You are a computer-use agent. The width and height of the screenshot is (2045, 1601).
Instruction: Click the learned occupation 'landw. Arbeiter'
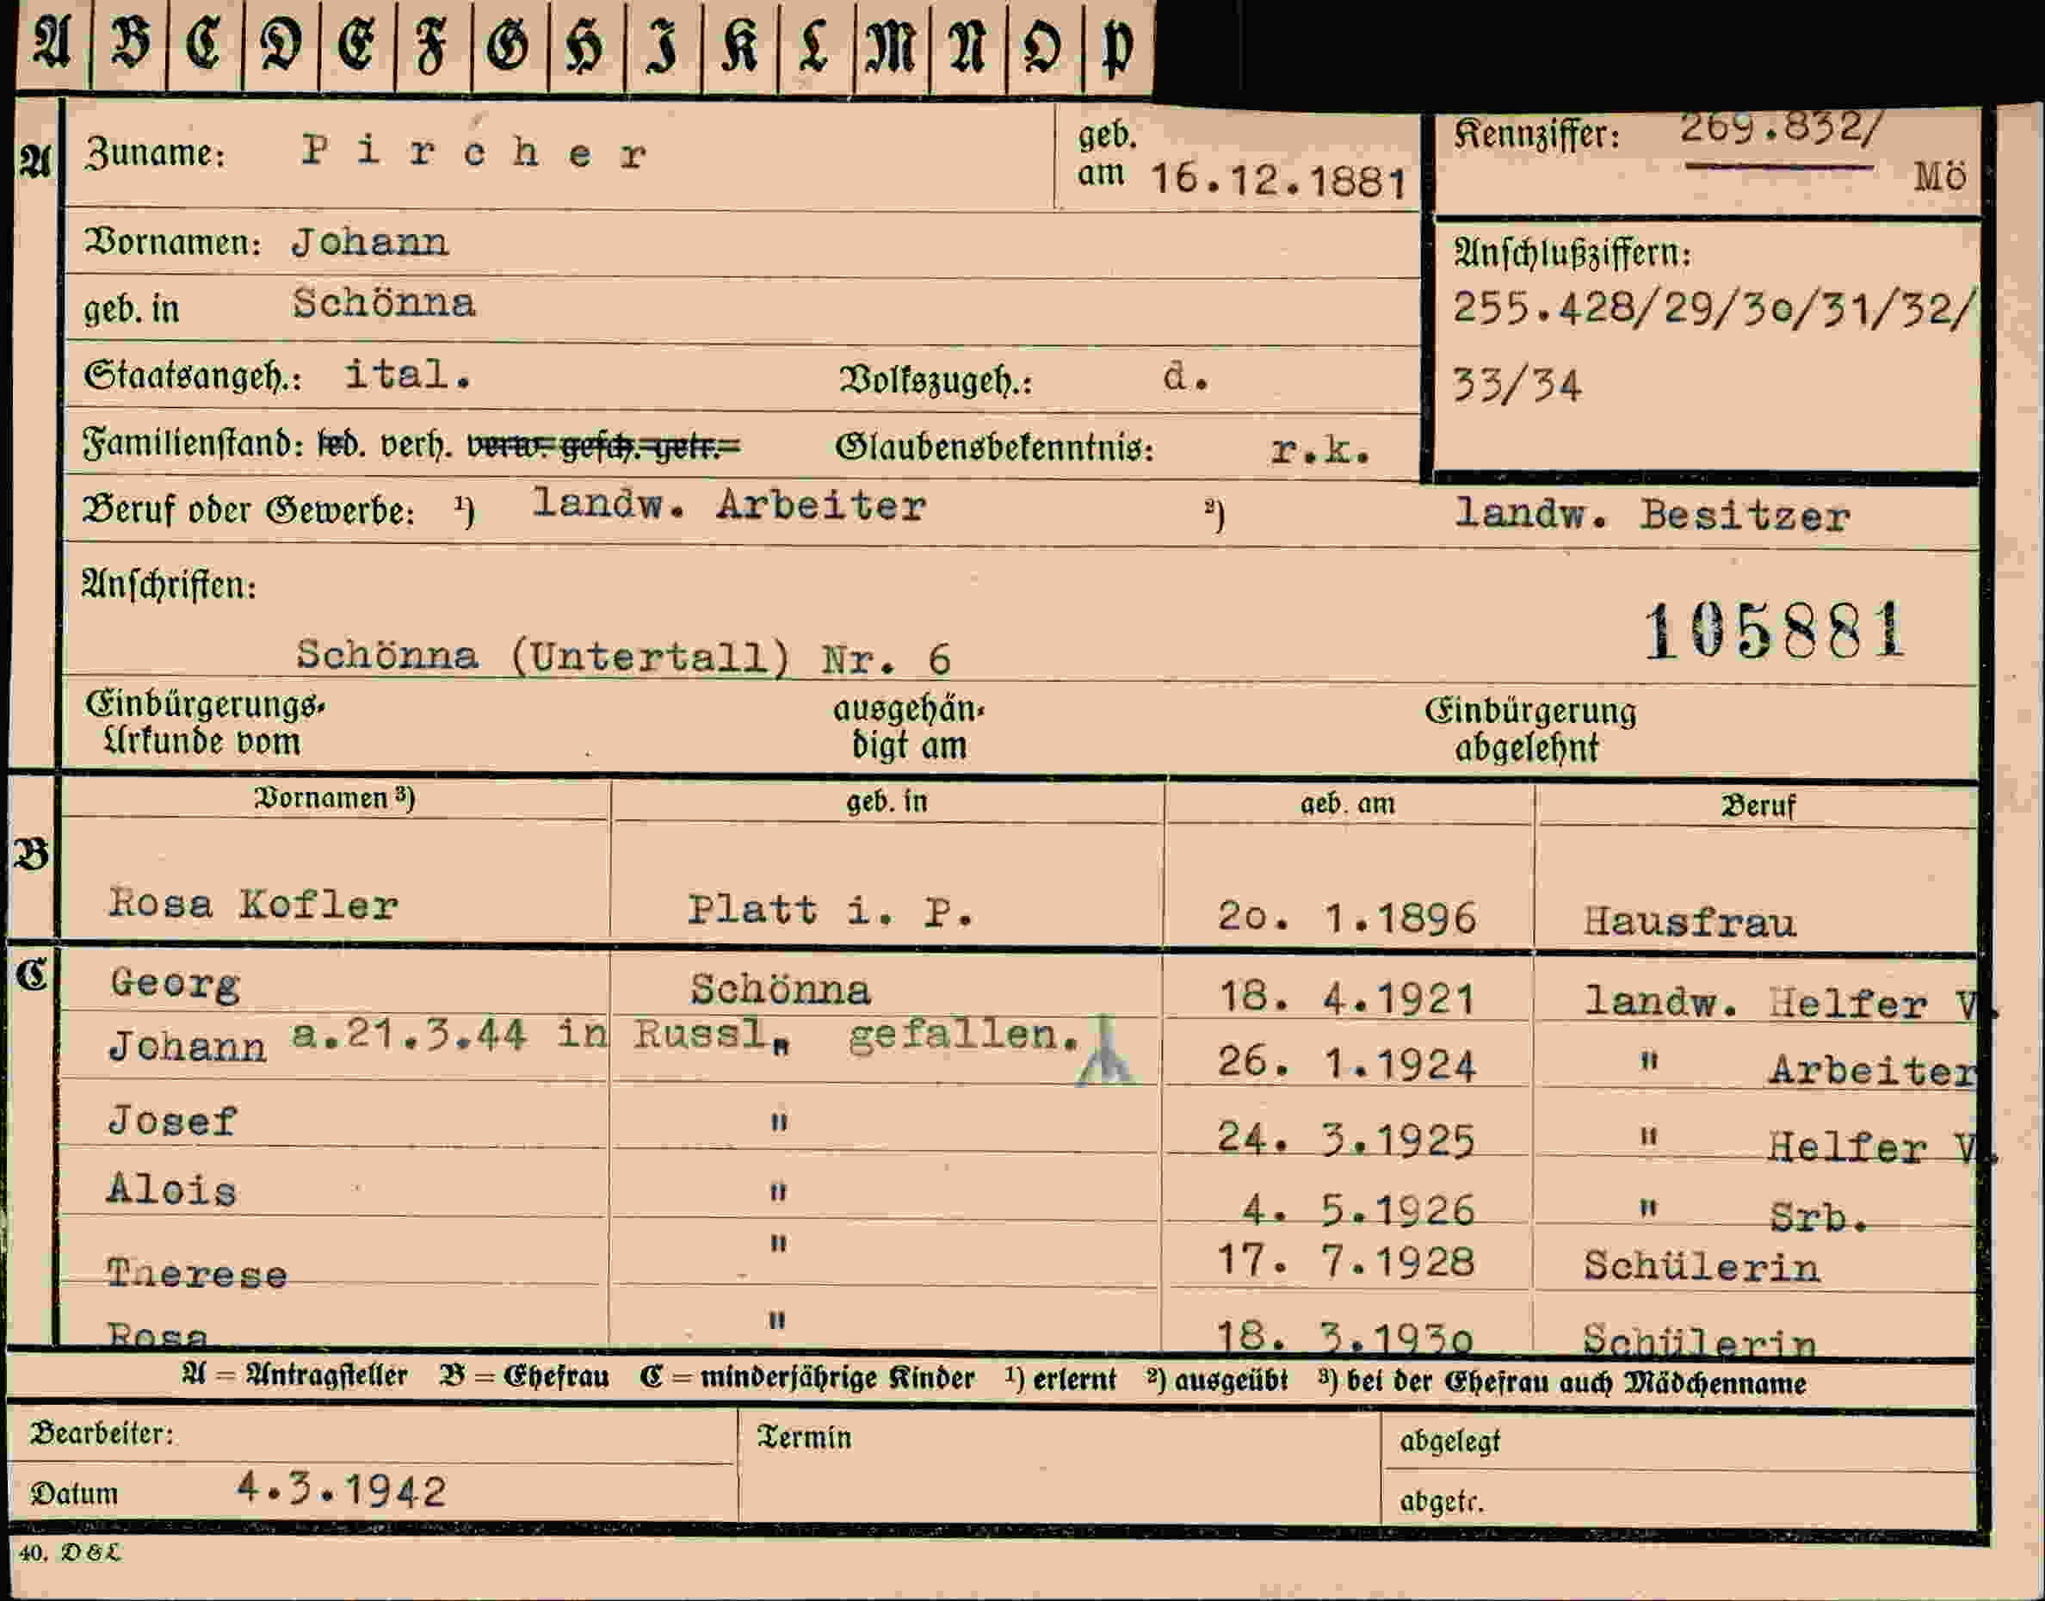coord(729,505)
